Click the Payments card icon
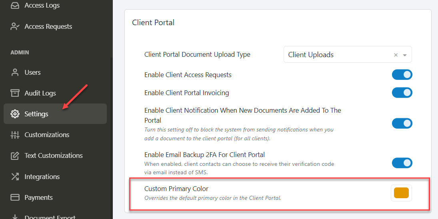Viewport: 438px width, 219px height. (15, 197)
